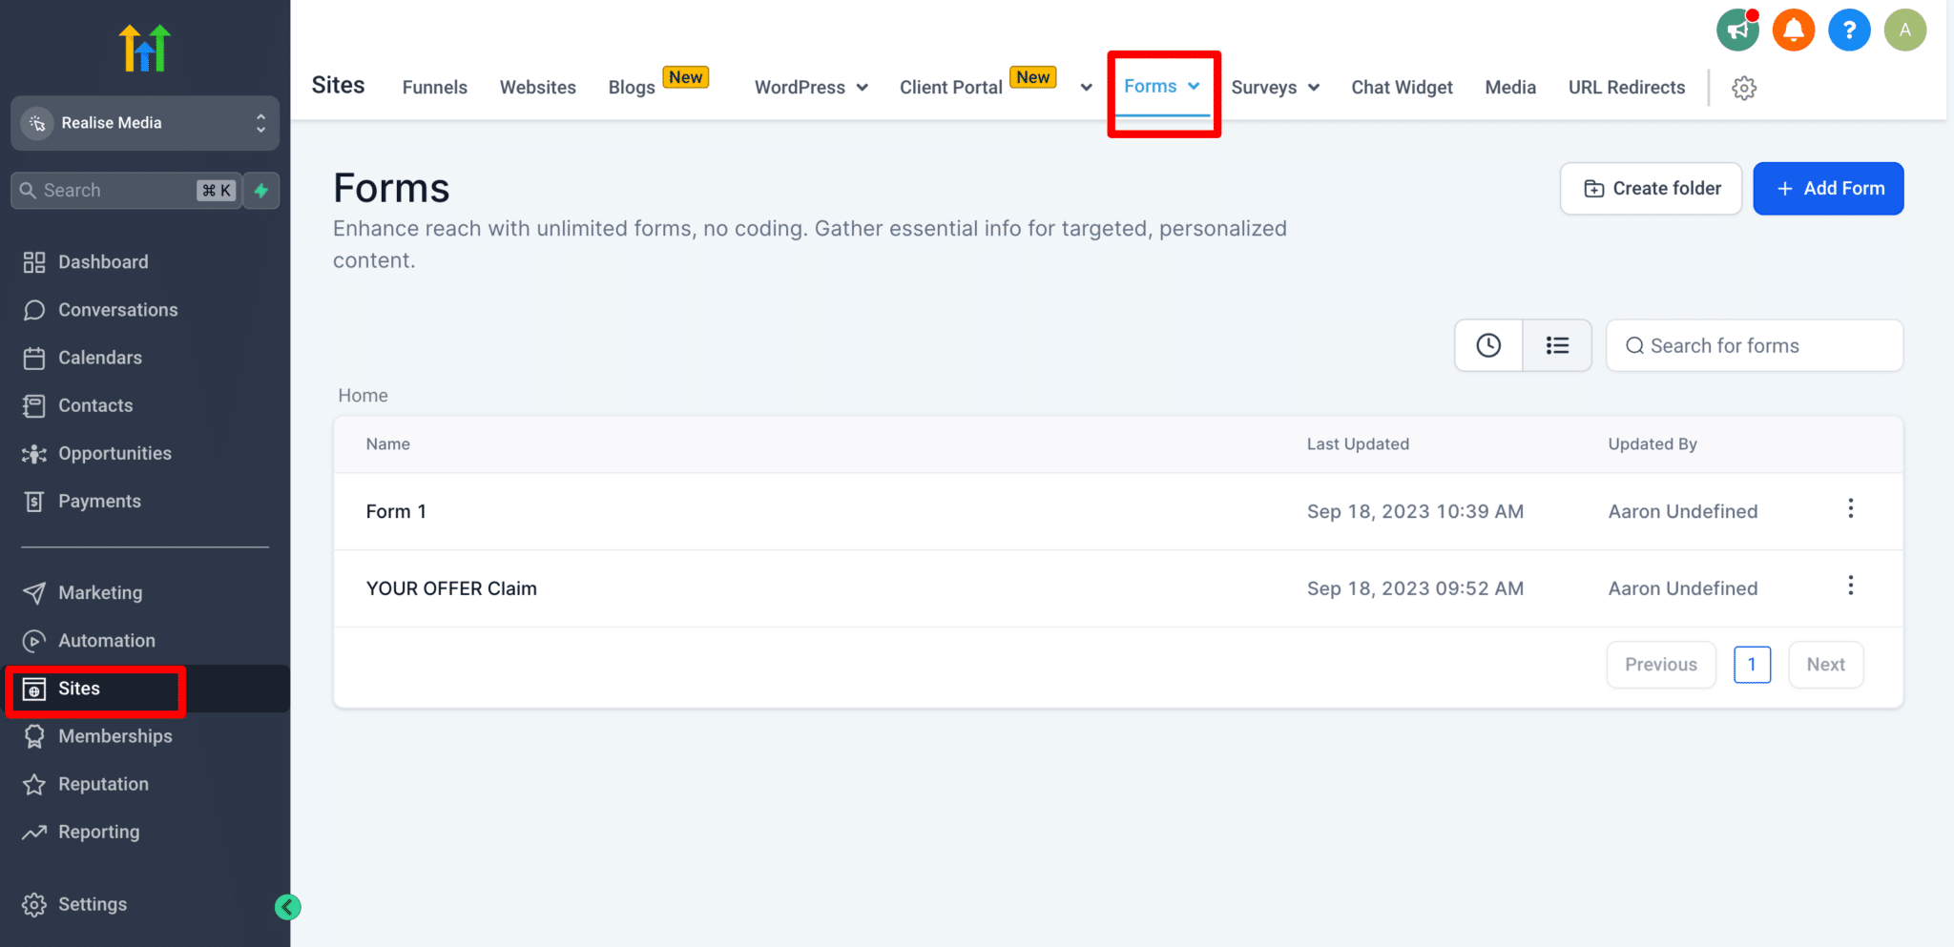Open the help question mark icon
The height and width of the screenshot is (947, 1954).
1848,30
